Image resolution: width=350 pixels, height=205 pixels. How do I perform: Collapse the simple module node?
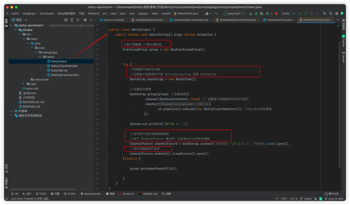click(x=15, y=30)
